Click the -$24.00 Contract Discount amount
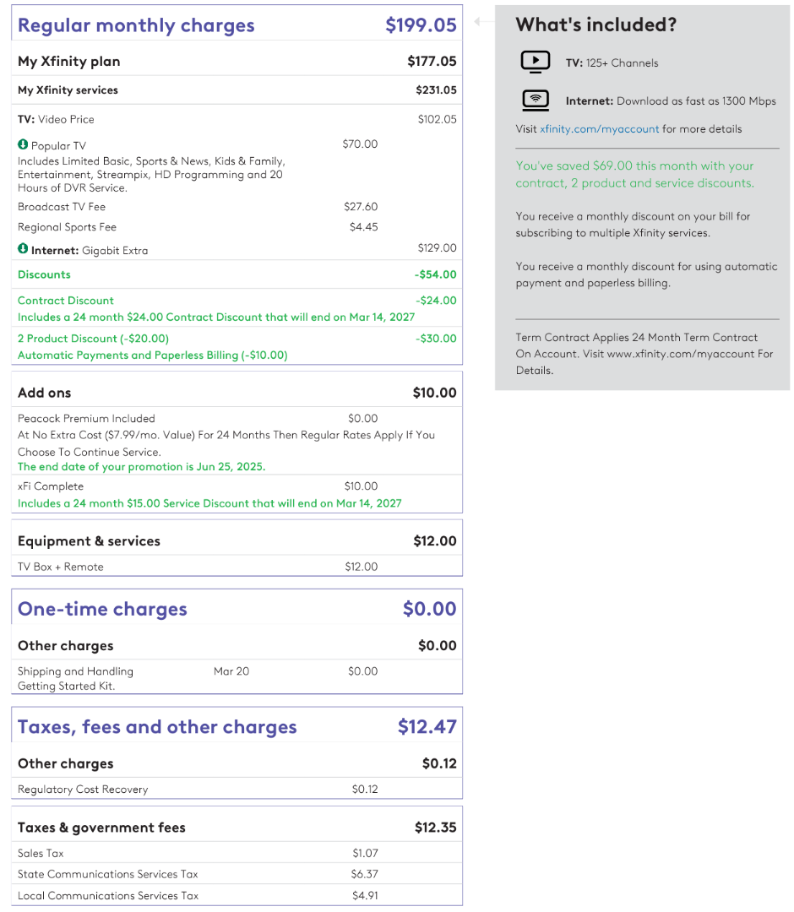The height and width of the screenshot is (912, 794). [x=436, y=301]
